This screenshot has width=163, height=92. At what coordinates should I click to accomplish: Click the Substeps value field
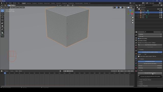(150, 34)
